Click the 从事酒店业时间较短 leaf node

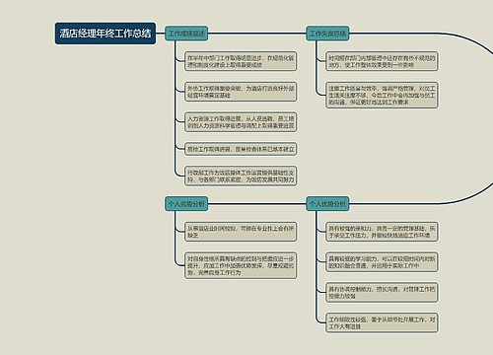point(241,232)
